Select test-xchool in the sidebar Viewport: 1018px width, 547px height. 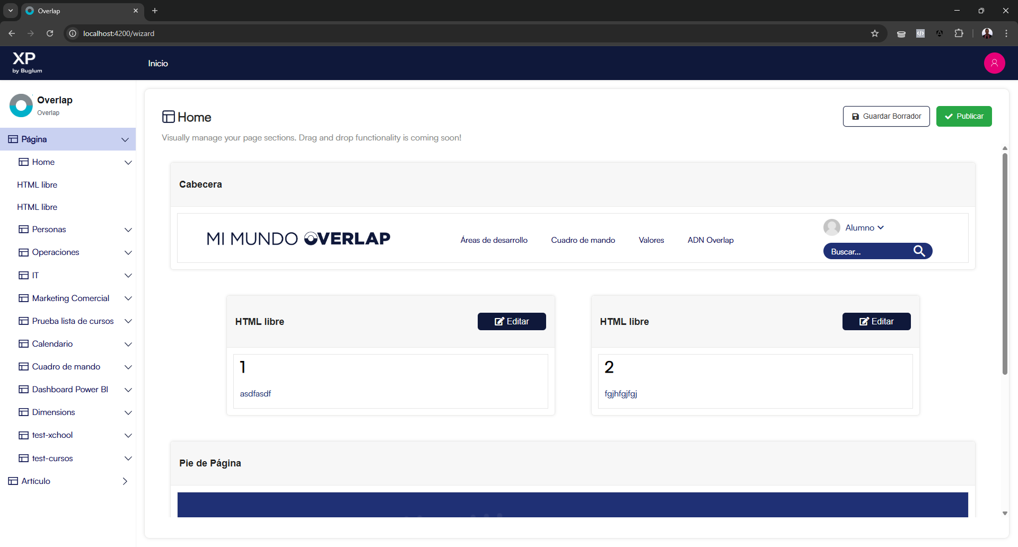52,435
